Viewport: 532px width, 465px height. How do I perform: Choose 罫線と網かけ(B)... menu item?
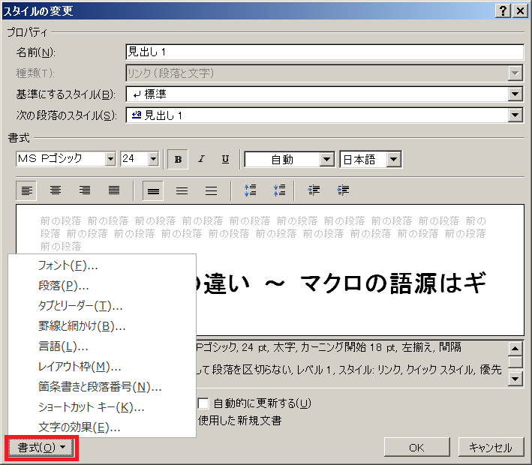pyautogui.click(x=102, y=326)
